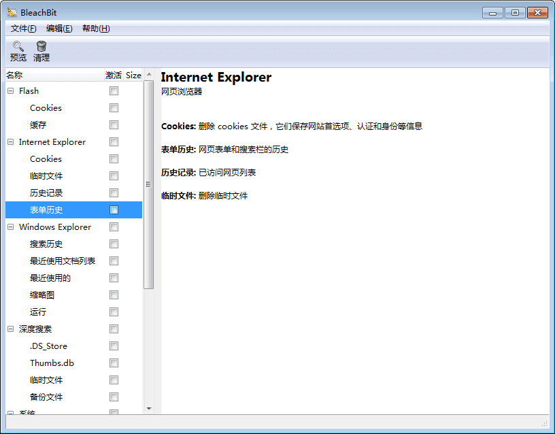This screenshot has width=555, height=434.
Task: Select the Windows Explorer tree row
Action: [x=55, y=227]
